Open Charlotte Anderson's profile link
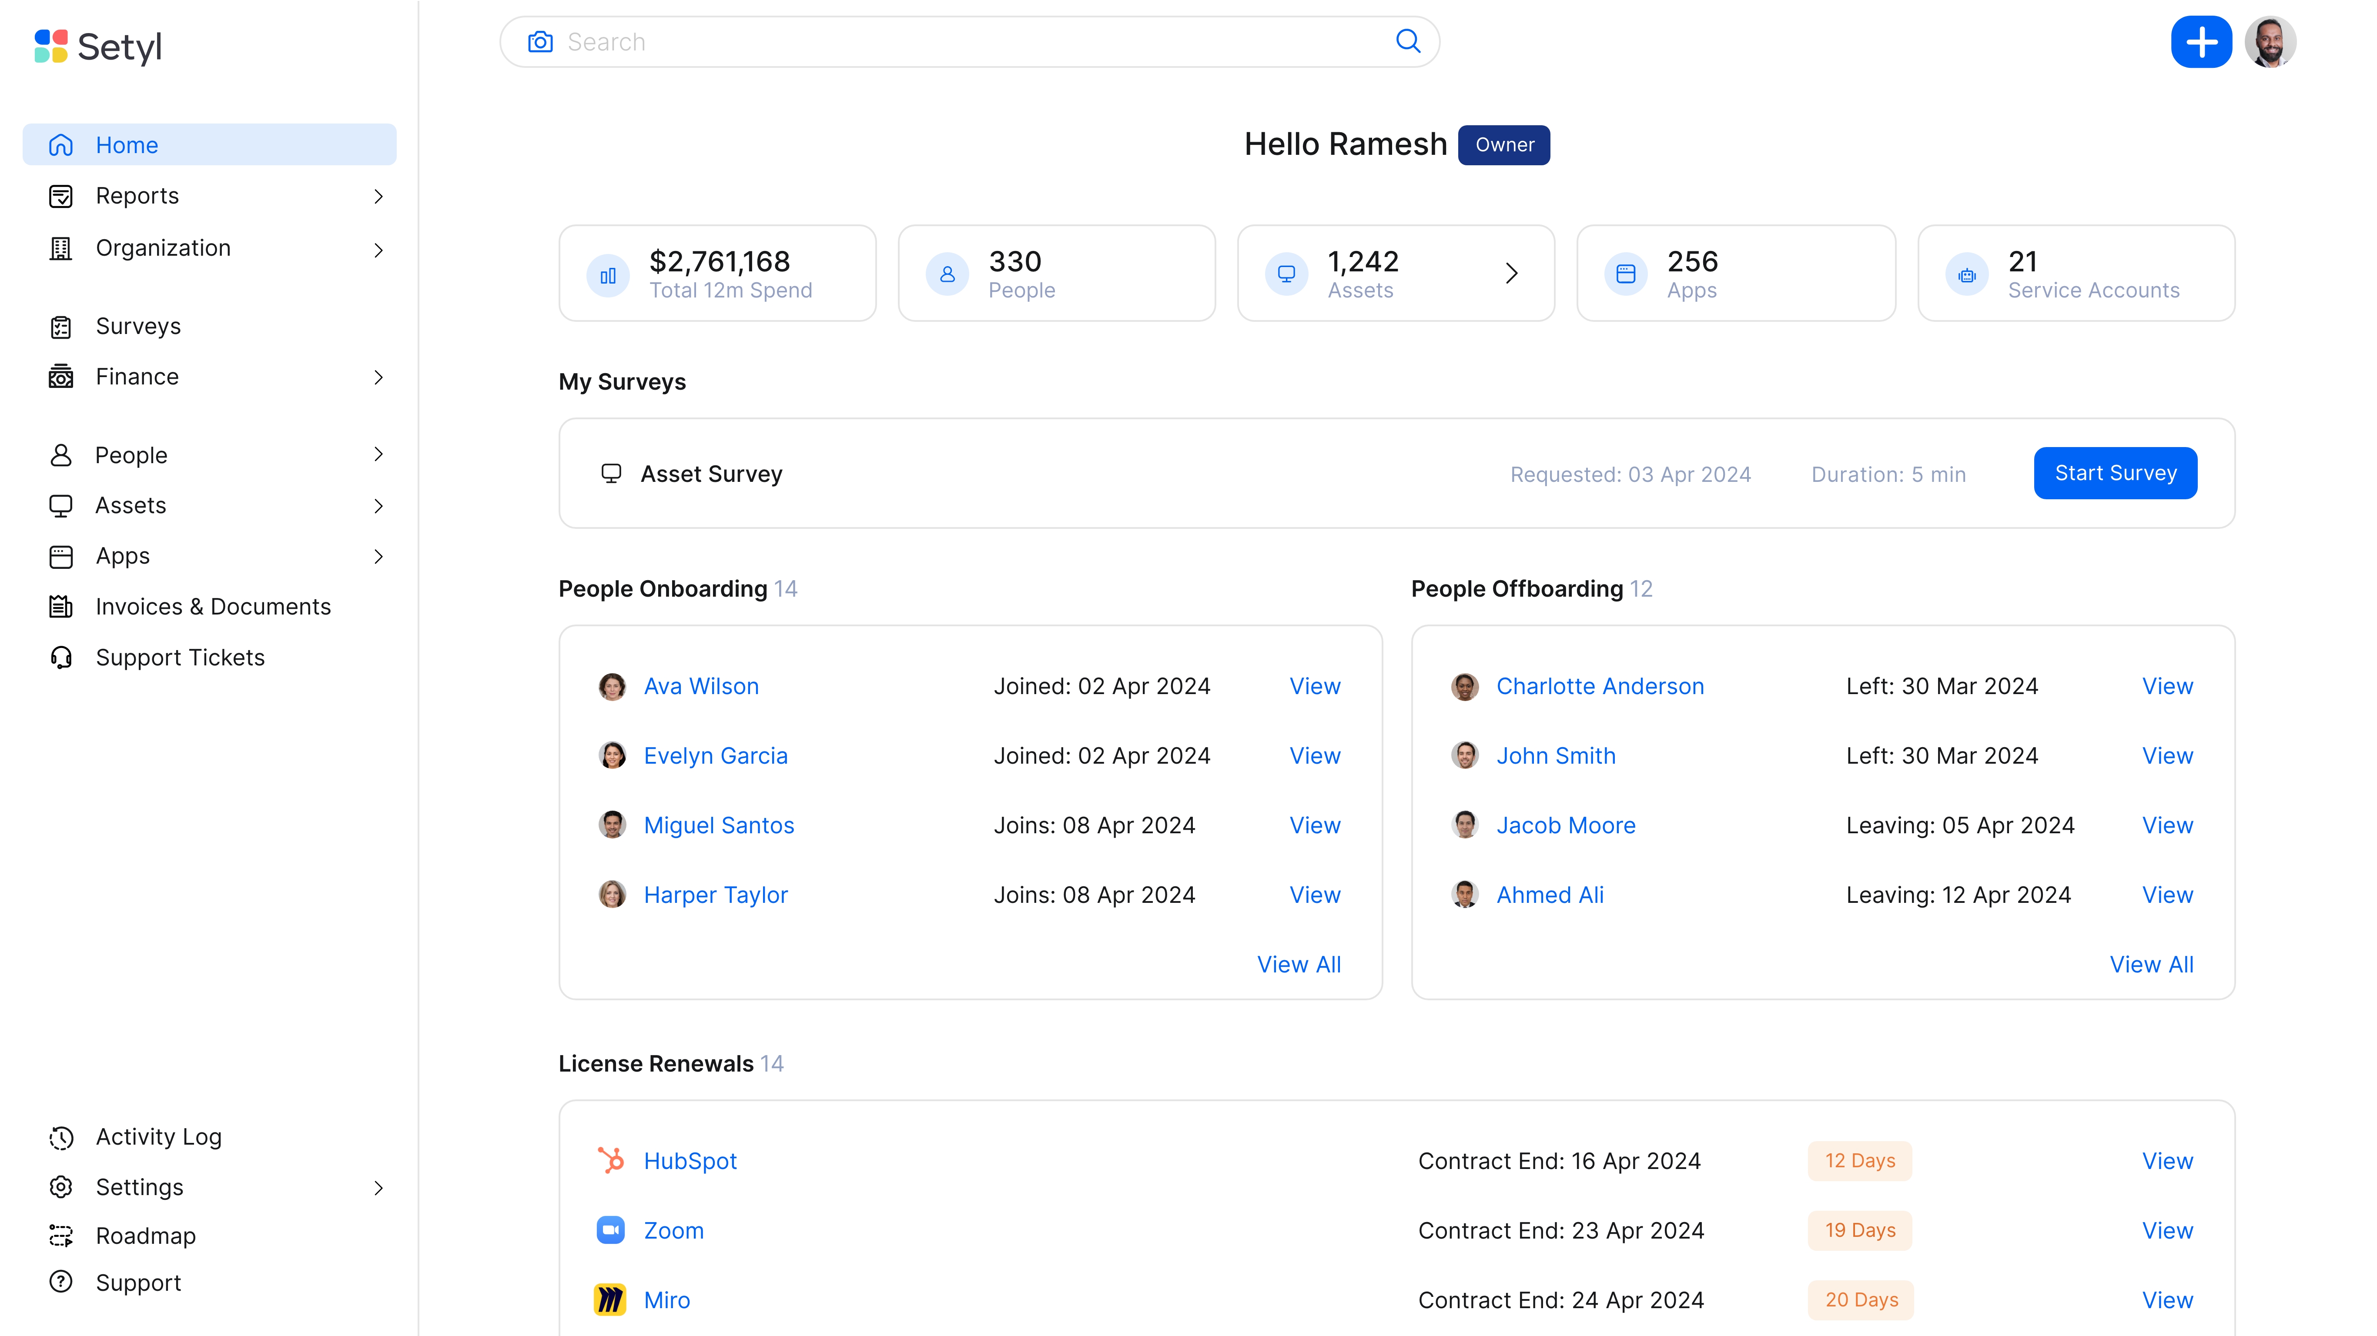This screenshot has height=1336, width=2377. [x=1600, y=685]
